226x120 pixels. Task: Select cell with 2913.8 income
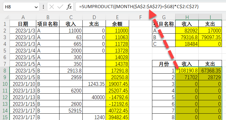(x=71, y=71)
